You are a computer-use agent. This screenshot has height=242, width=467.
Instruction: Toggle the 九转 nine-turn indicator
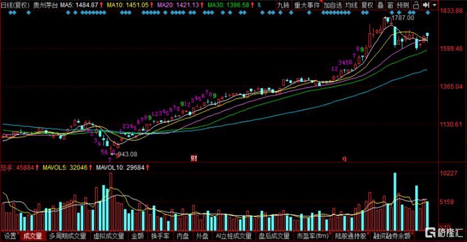tap(283, 5)
